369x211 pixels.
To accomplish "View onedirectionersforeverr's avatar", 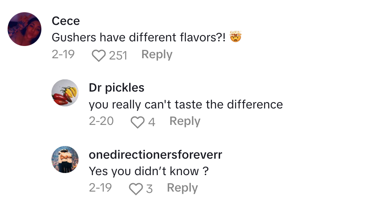I will [65, 160].
